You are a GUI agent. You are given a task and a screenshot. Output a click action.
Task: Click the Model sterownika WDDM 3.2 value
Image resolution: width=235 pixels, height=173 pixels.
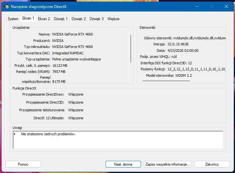click(184, 75)
